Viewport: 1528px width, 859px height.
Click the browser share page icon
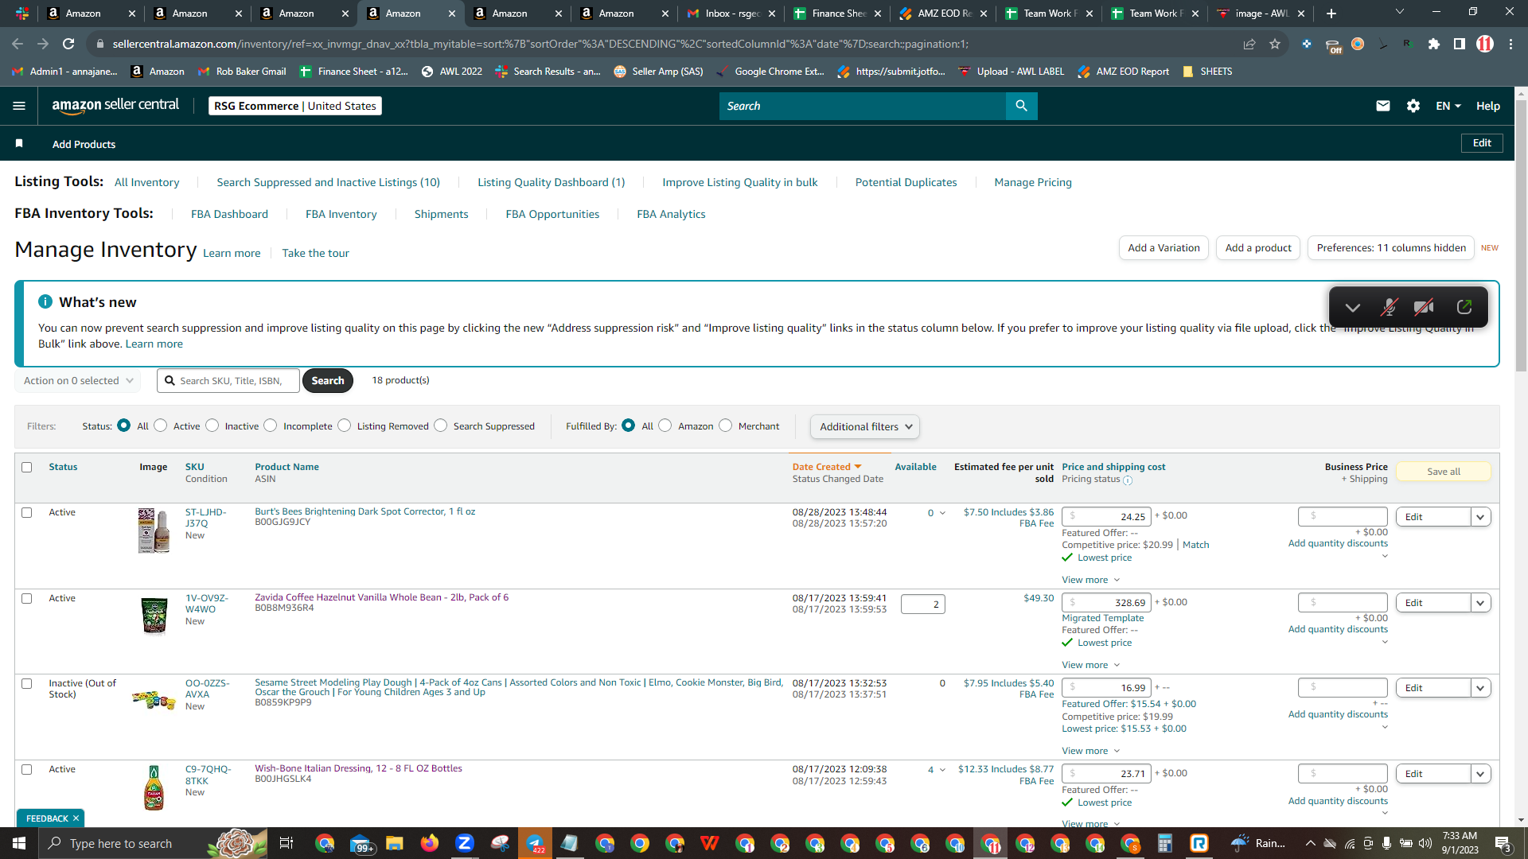point(1249,44)
